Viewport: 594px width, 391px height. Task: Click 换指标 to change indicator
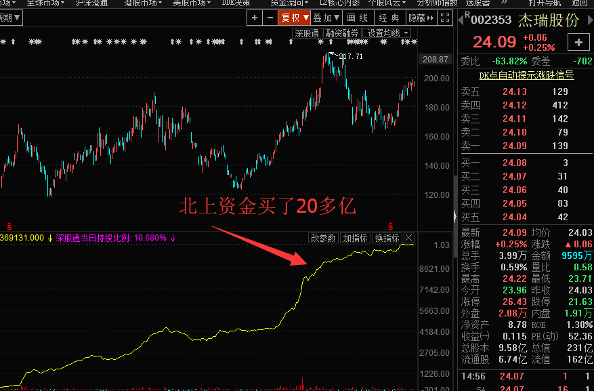coord(387,238)
